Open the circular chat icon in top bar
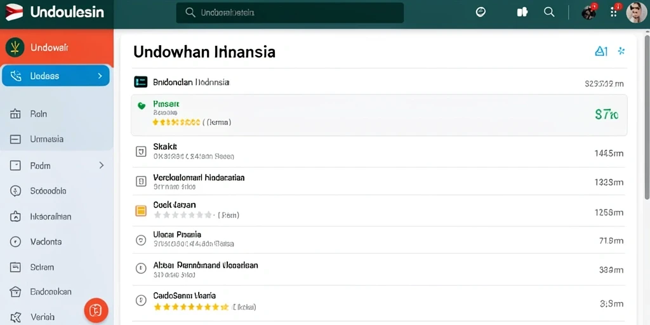650x325 pixels. [481, 12]
